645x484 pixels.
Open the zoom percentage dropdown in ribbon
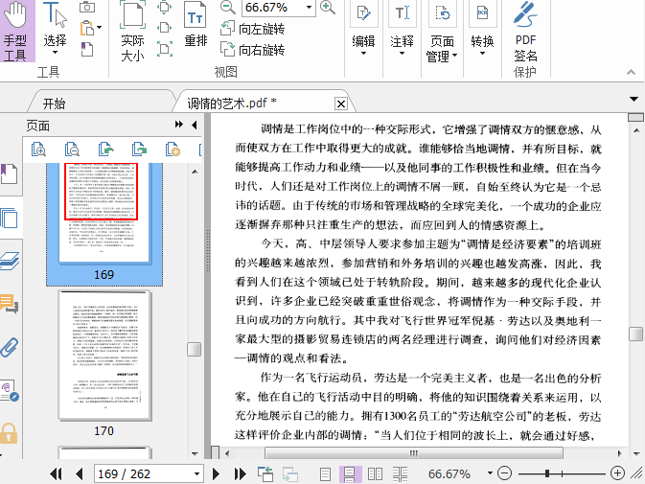(308, 8)
